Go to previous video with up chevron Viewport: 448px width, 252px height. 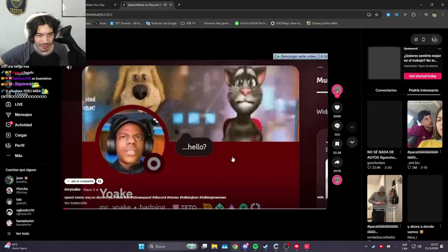pyautogui.click(x=352, y=127)
